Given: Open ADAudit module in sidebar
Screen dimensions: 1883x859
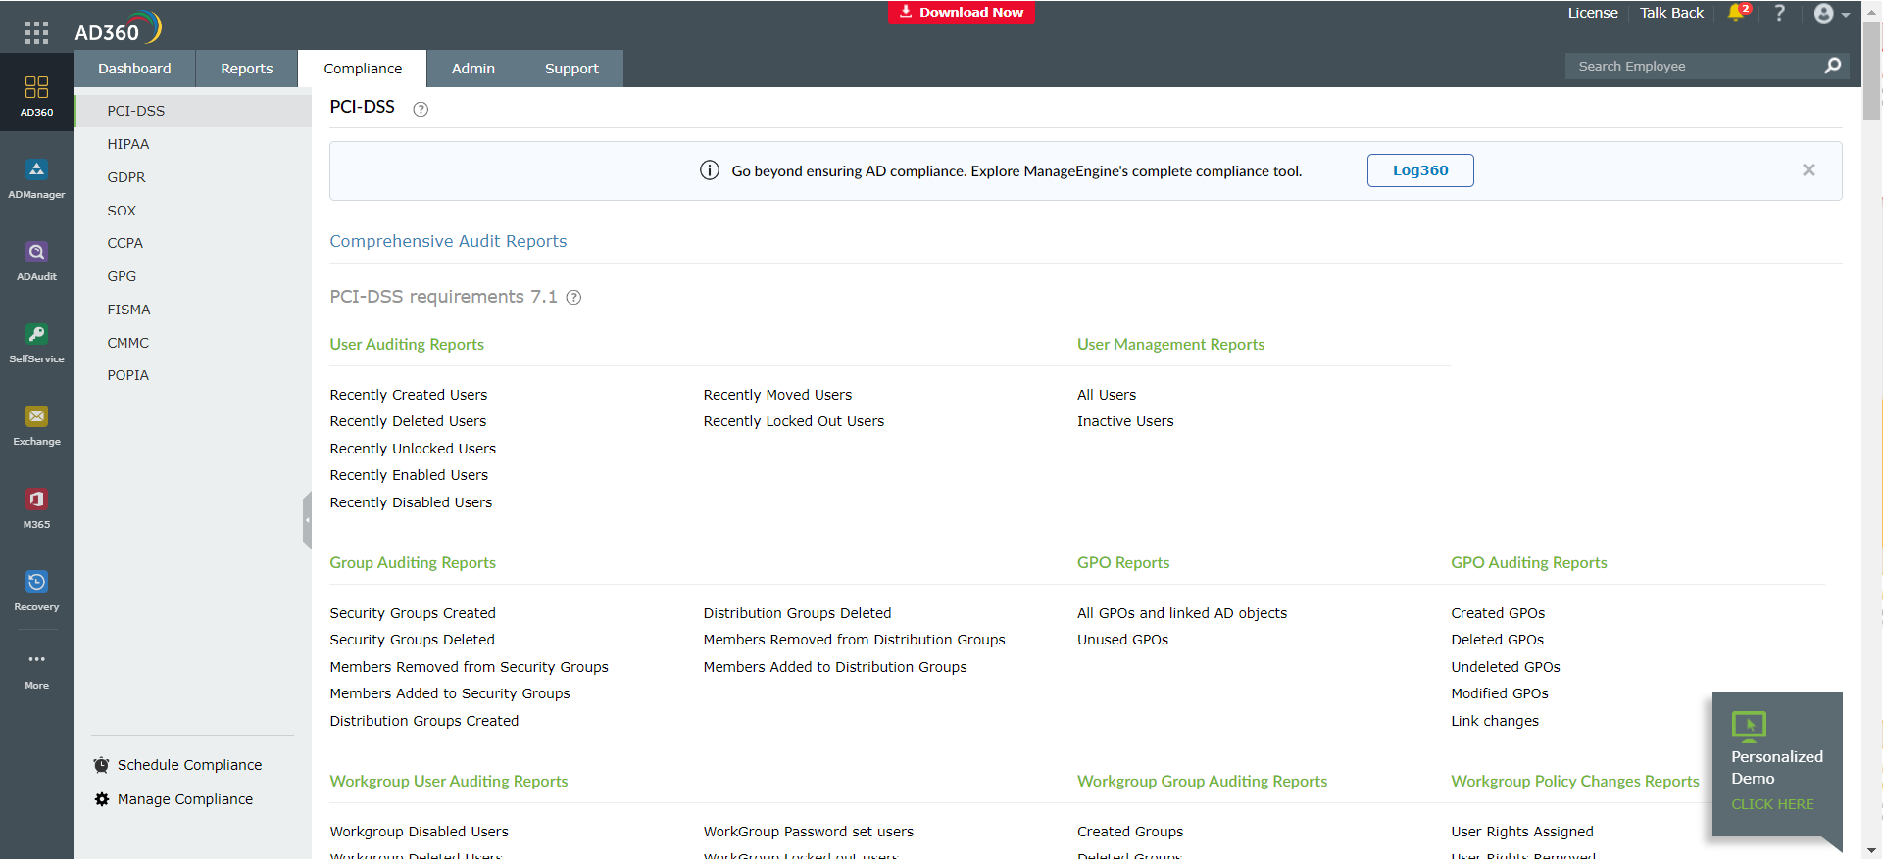Looking at the screenshot, I should point(36,261).
